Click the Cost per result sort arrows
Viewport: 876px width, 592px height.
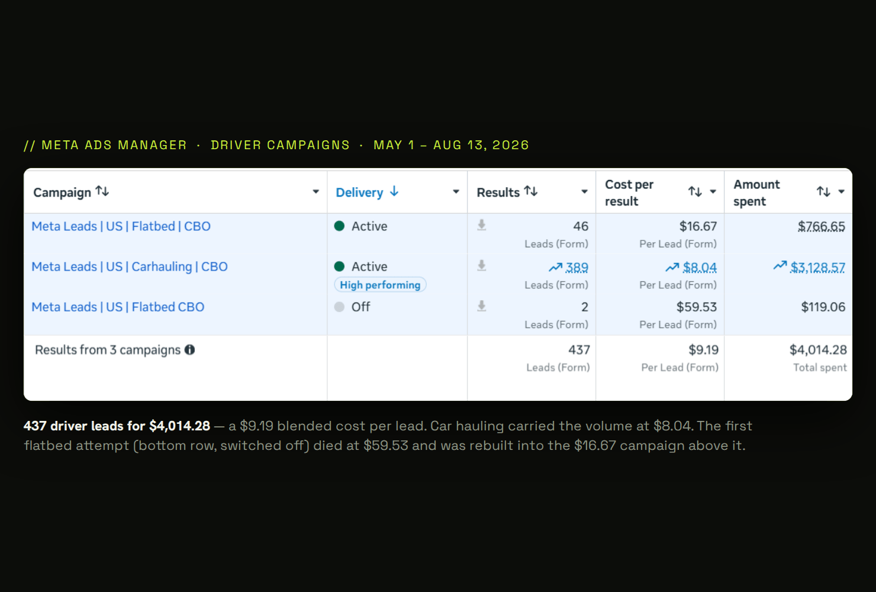point(695,191)
